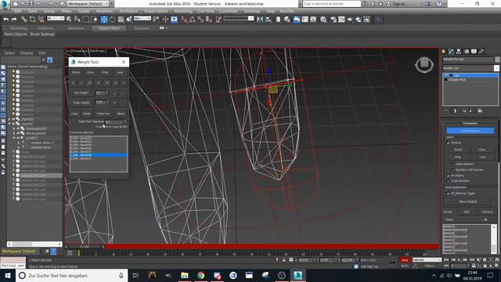Click the search keyword input field

click(331, 3)
